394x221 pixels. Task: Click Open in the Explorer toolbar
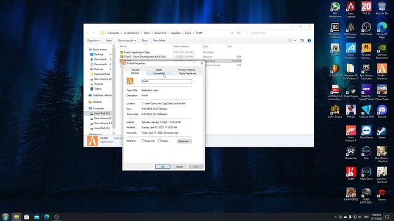pos(109,41)
